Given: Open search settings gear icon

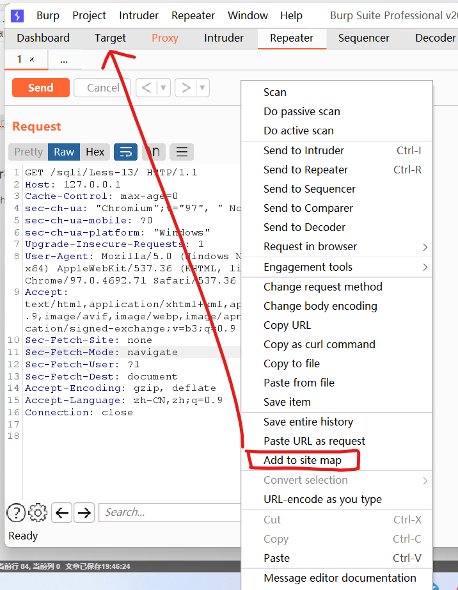Looking at the screenshot, I should coord(38,513).
